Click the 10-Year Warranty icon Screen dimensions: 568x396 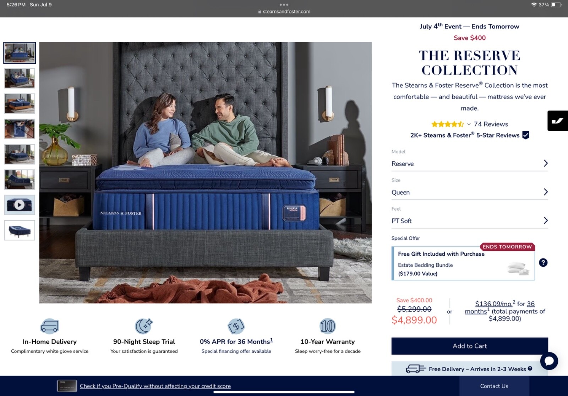coord(327,326)
